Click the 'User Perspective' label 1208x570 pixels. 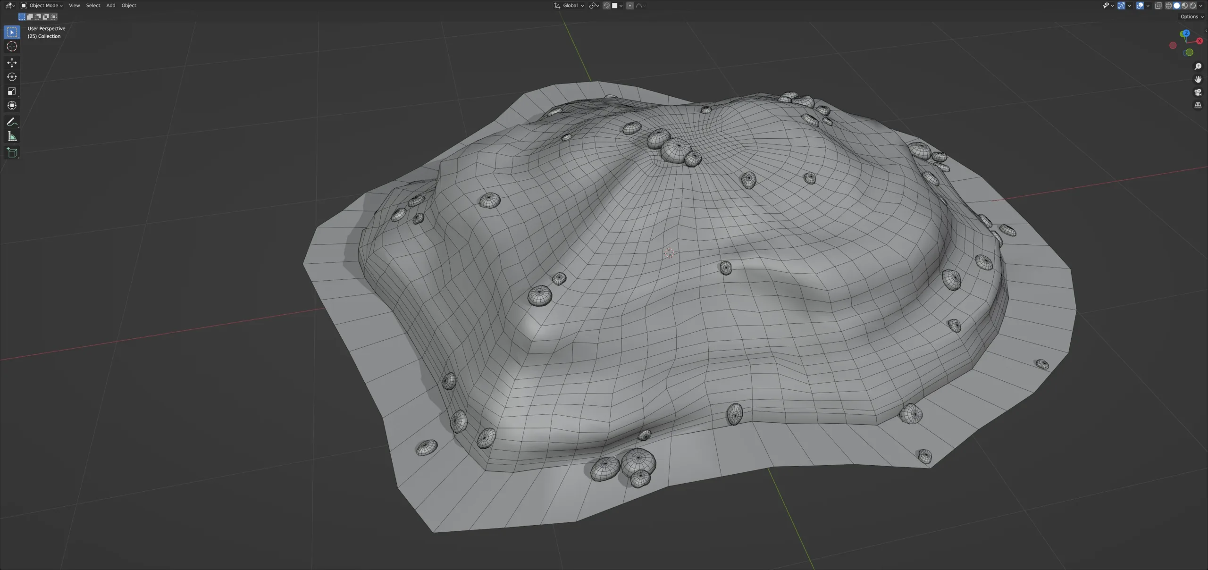click(x=46, y=28)
